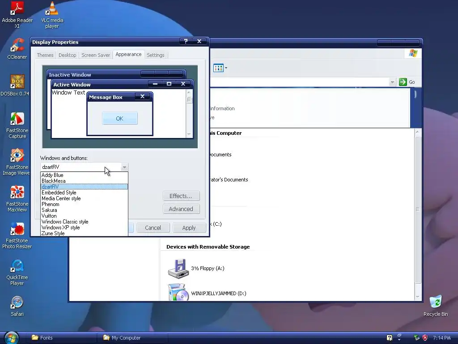The height and width of the screenshot is (344, 458).
Task: Click the red security shield tray icon
Action: pos(425,338)
